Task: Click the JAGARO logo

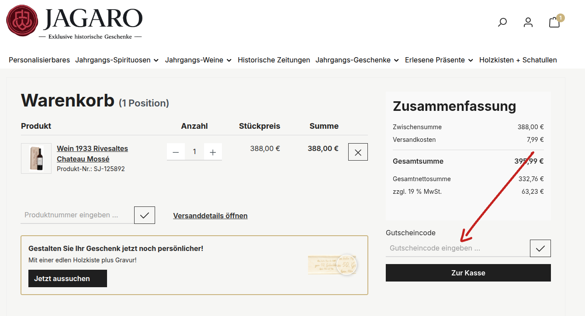Action: pos(74,22)
